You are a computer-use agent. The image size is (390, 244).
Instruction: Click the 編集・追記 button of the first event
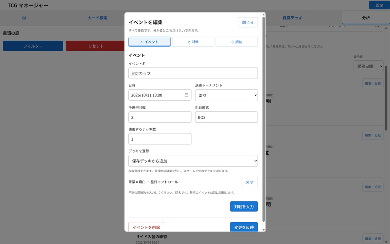pos(372,83)
